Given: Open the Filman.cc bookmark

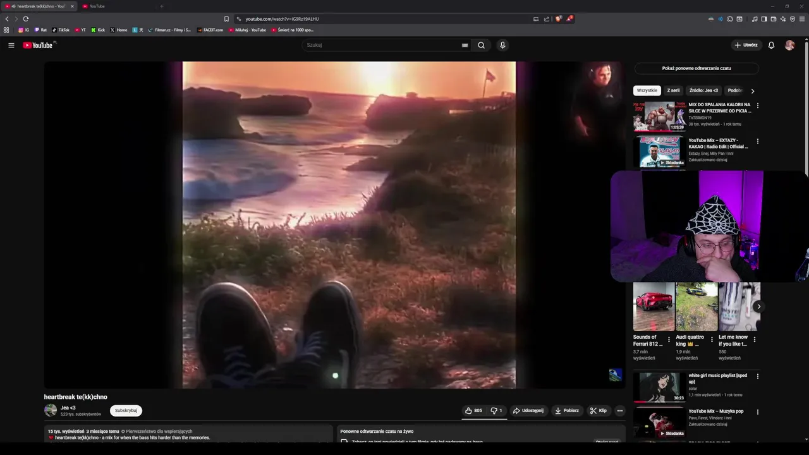Looking at the screenshot, I should pos(169,30).
